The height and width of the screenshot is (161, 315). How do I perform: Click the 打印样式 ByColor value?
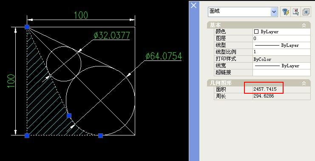(281, 59)
